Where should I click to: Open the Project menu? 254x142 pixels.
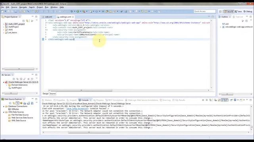coord(40,7)
